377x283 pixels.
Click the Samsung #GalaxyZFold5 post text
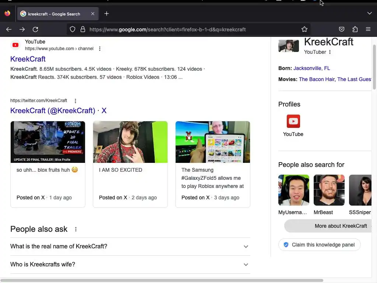click(x=212, y=178)
